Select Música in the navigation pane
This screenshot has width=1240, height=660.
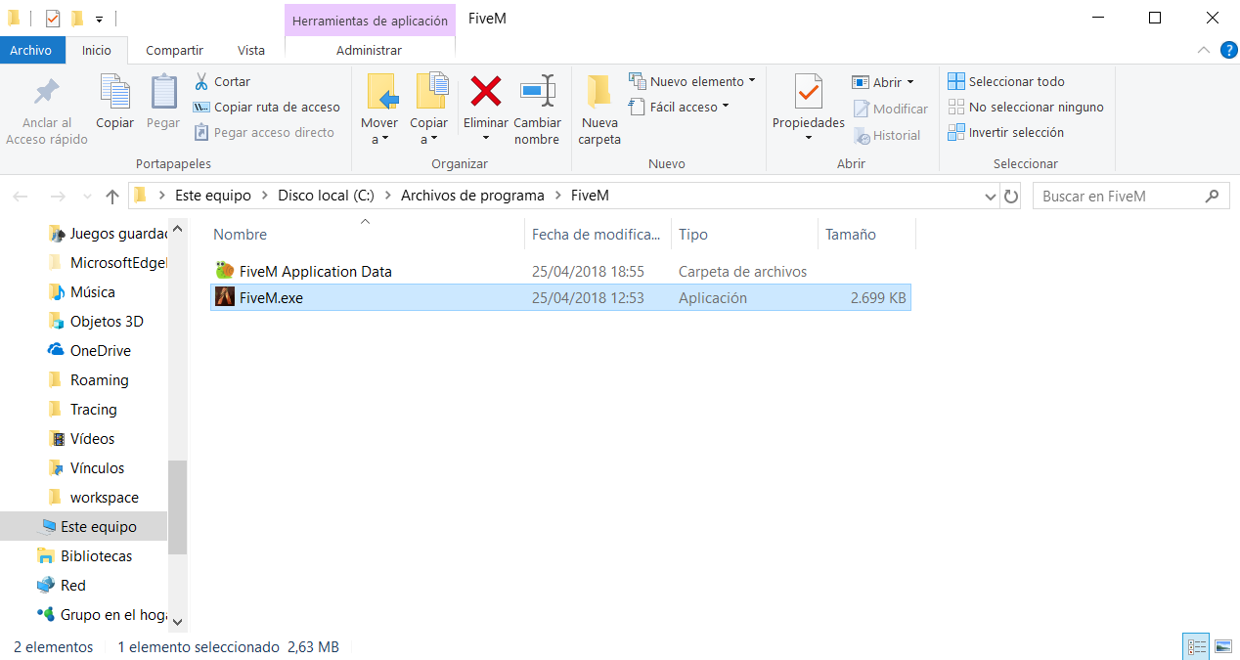(82, 291)
